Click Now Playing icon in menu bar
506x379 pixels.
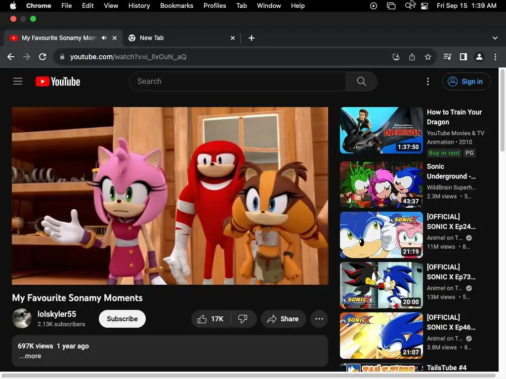click(374, 6)
